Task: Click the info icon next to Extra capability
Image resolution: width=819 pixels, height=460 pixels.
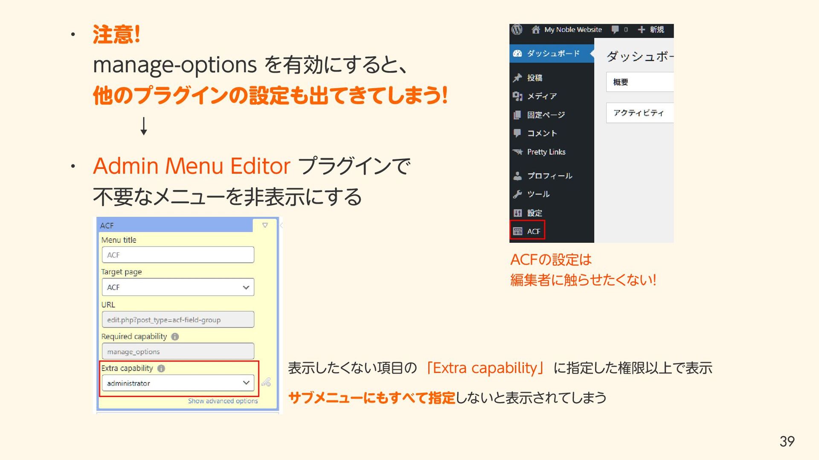Action: coord(161,368)
